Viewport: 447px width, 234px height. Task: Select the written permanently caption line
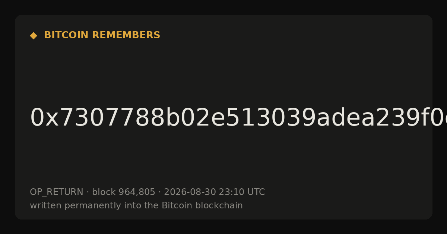coord(136,205)
